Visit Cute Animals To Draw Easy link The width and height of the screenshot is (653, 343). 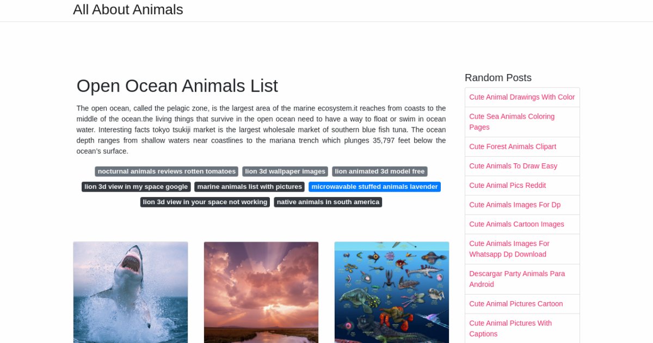[x=513, y=166]
